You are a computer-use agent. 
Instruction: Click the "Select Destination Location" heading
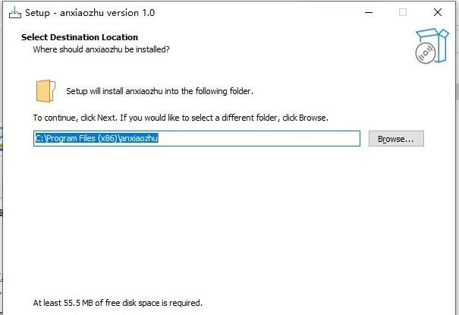coord(80,37)
